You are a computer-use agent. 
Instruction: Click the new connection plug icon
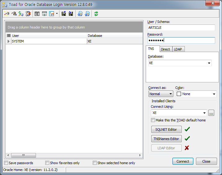pyautogui.click(x=7, y=14)
